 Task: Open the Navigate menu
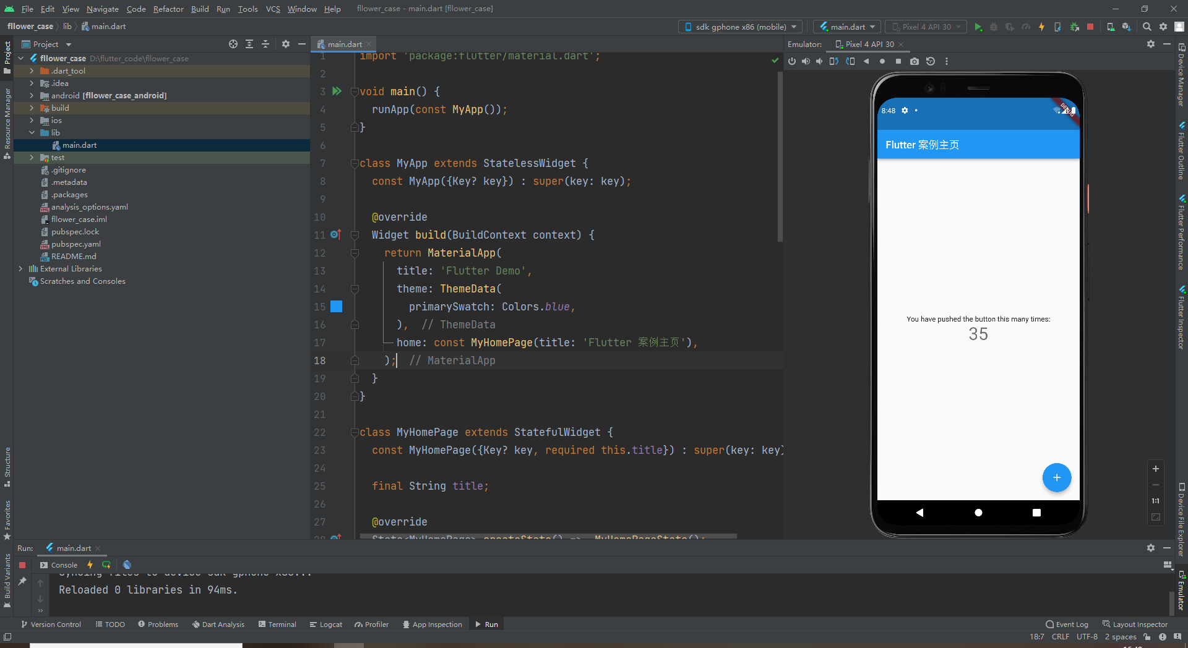(103, 9)
